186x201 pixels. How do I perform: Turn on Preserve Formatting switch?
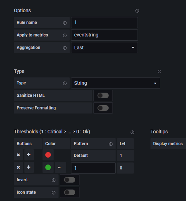[x=103, y=108]
